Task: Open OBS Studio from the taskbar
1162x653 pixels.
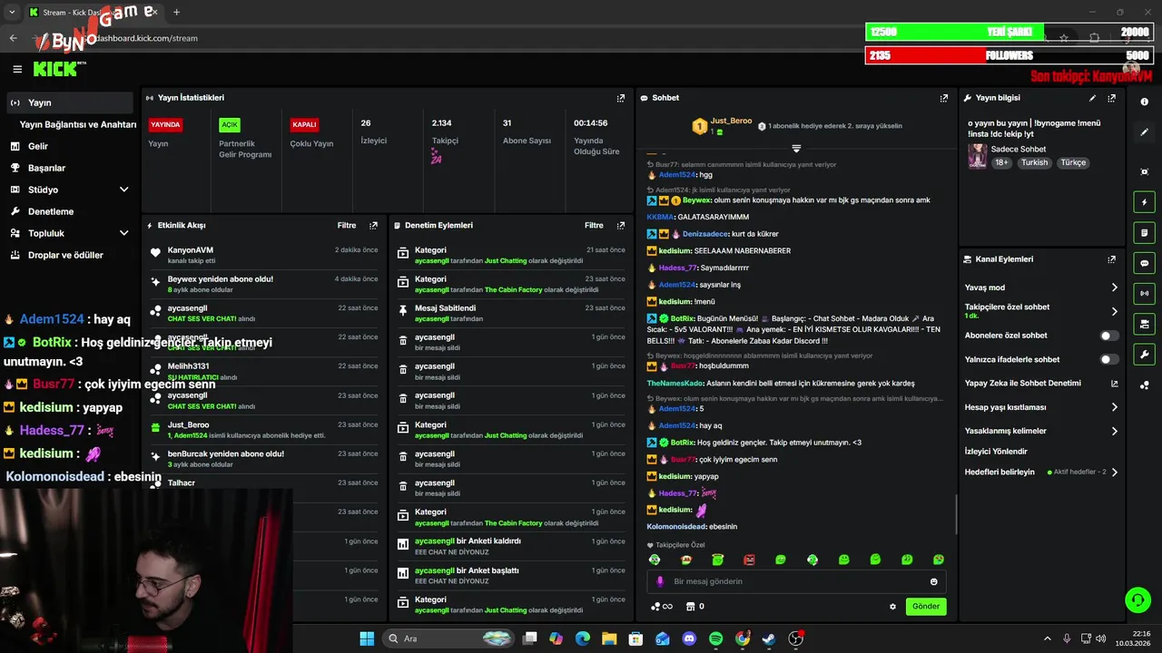Action: (x=796, y=638)
